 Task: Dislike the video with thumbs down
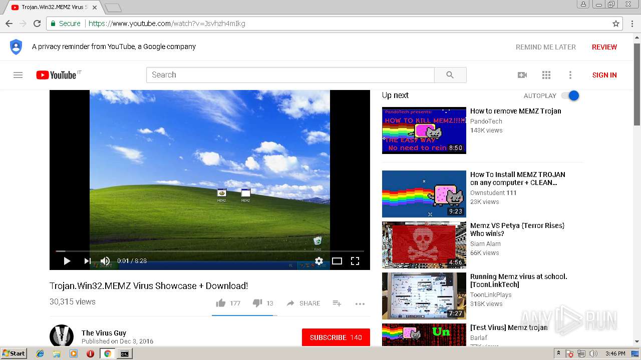[x=257, y=303]
